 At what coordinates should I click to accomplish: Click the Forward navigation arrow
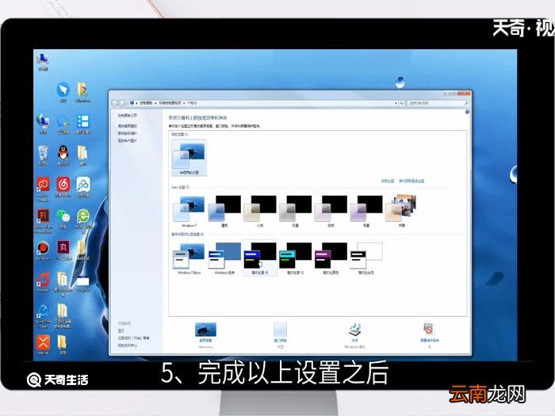(122, 103)
